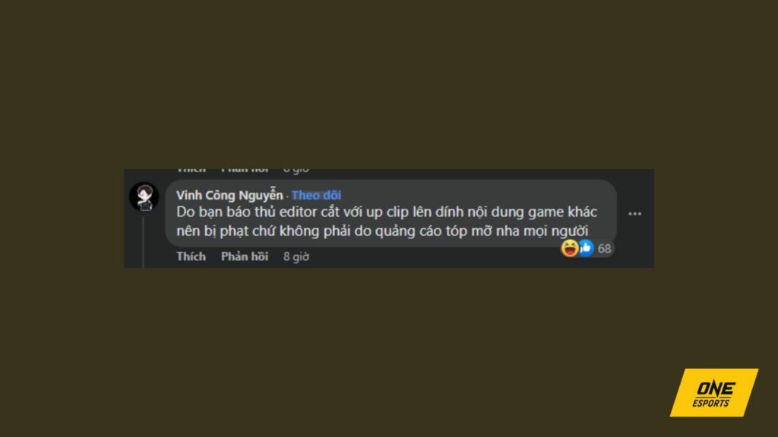Click the ESPORTS wordmark in the logo
Image resolution: width=778 pixels, height=437 pixels.
[x=711, y=403]
